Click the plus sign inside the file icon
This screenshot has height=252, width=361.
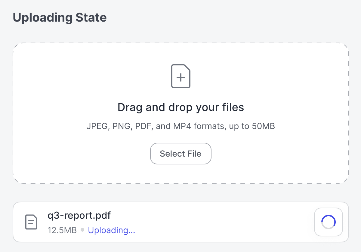coord(180,78)
